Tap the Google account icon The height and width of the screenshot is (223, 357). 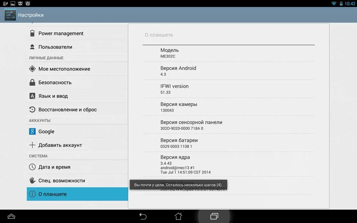tap(32, 131)
